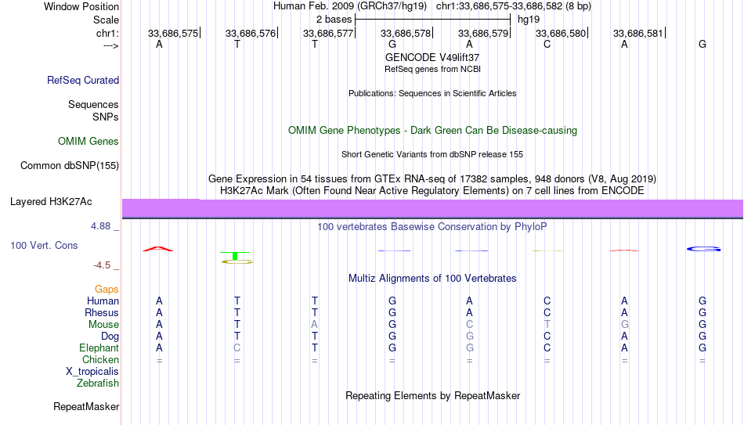This screenshot has height=425, width=744.
Task: Select the X_tropicalis species row label
Action: [x=92, y=372]
